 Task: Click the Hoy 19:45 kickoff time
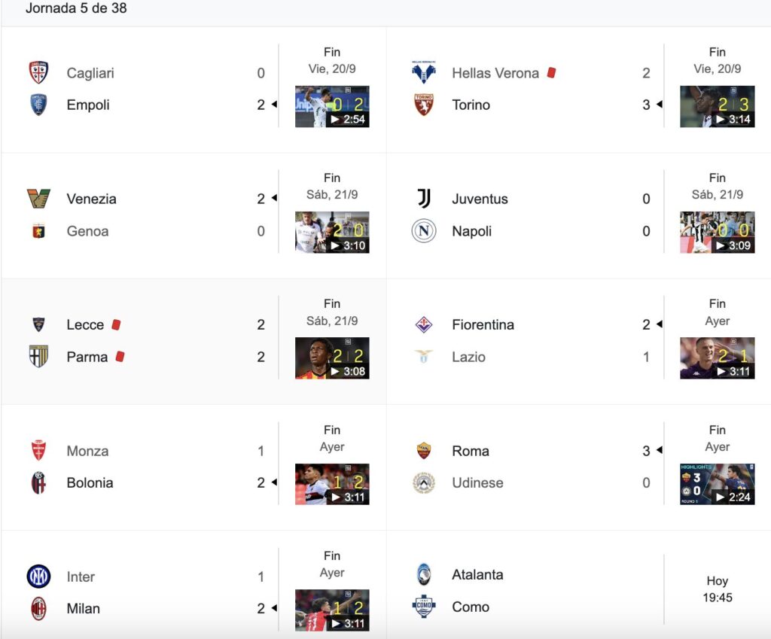(x=717, y=589)
